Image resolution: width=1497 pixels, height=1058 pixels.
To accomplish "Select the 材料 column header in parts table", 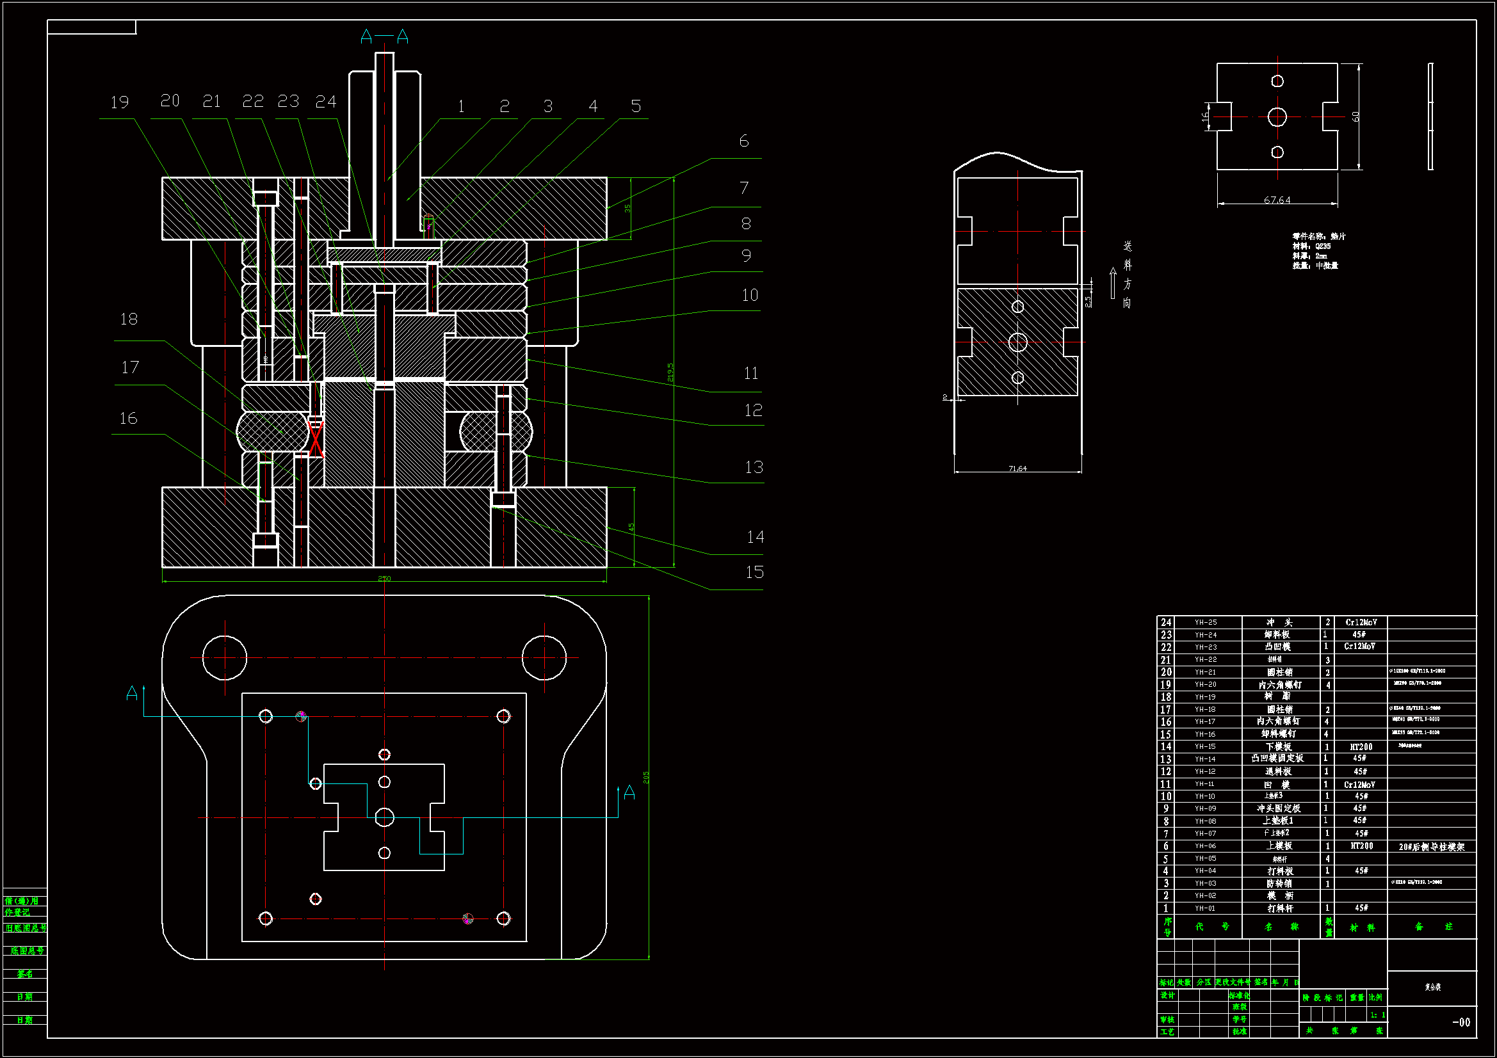I will (1362, 927).
